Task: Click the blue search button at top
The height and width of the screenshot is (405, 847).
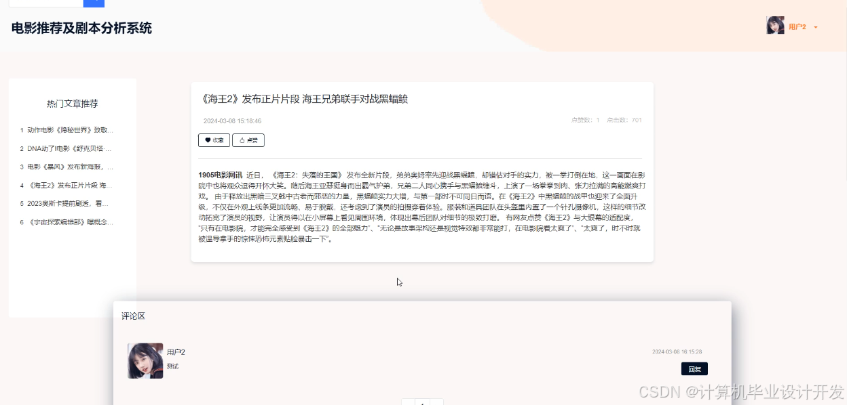Action: point(94,3)
